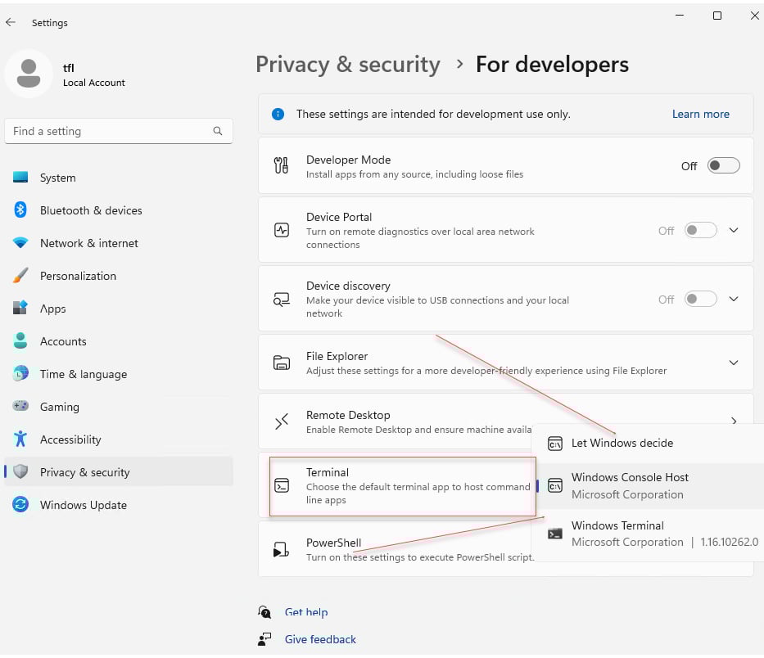Expand the Device discovery section chevron
Image resolution: width=764 pixels, height=658 pixels.
pos(734,299)
